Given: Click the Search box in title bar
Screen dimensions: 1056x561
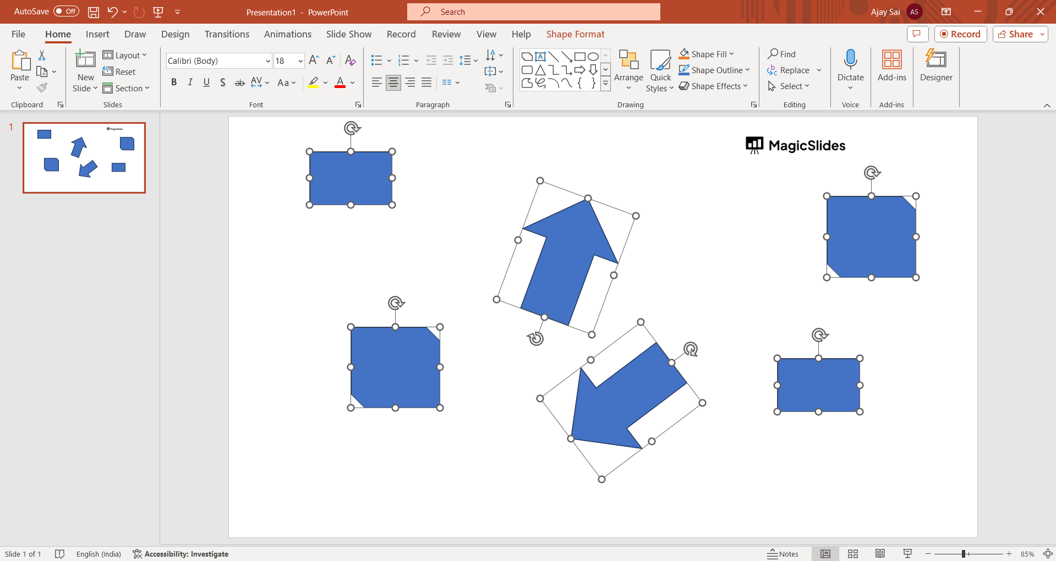Looking at the screenshot, I should point(534,12).
